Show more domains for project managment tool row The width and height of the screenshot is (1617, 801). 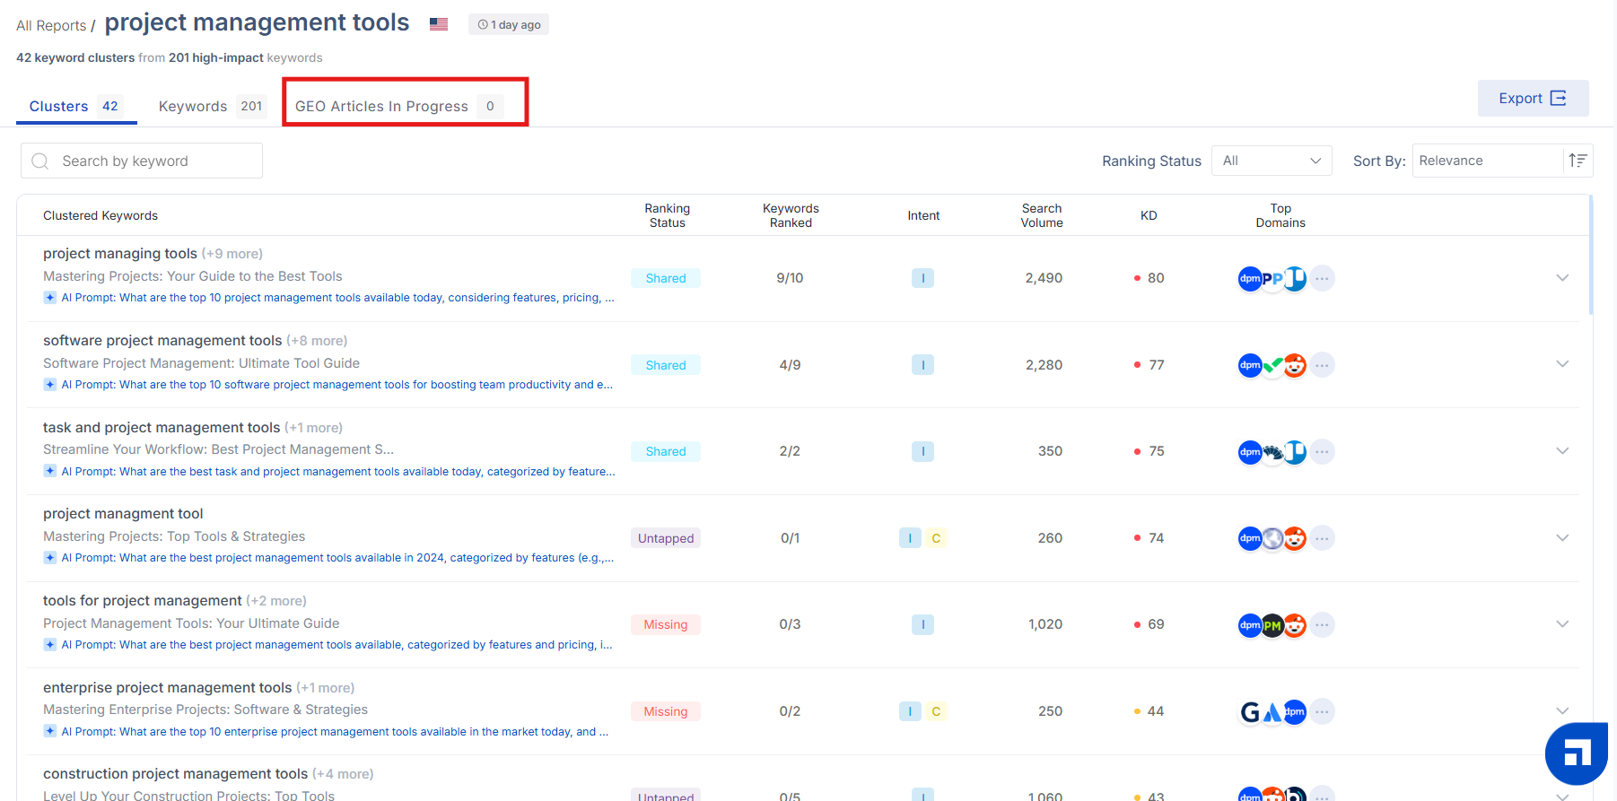[x=1322, y=538]
